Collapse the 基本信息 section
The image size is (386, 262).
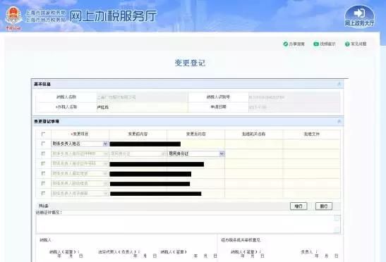(339, 84)
